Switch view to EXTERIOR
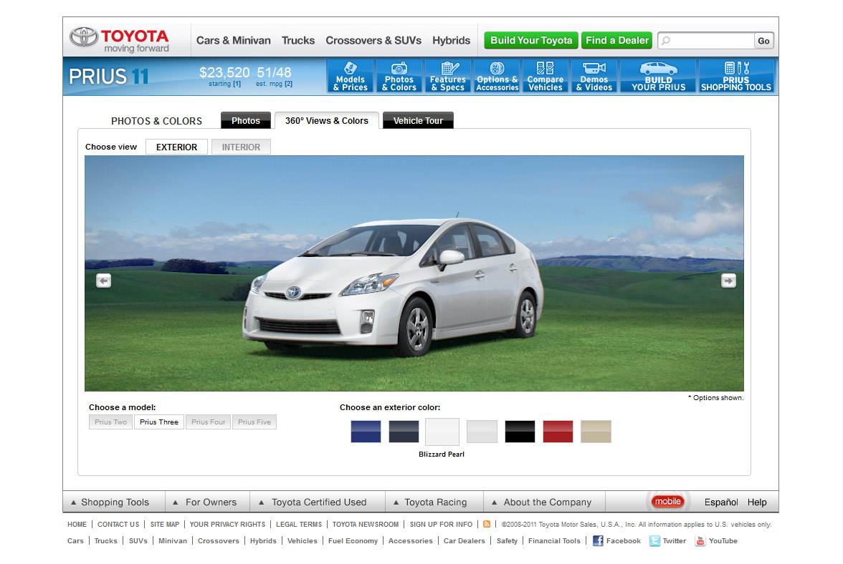The width and height of the screenshot is (843, 564). coord(176,147)
